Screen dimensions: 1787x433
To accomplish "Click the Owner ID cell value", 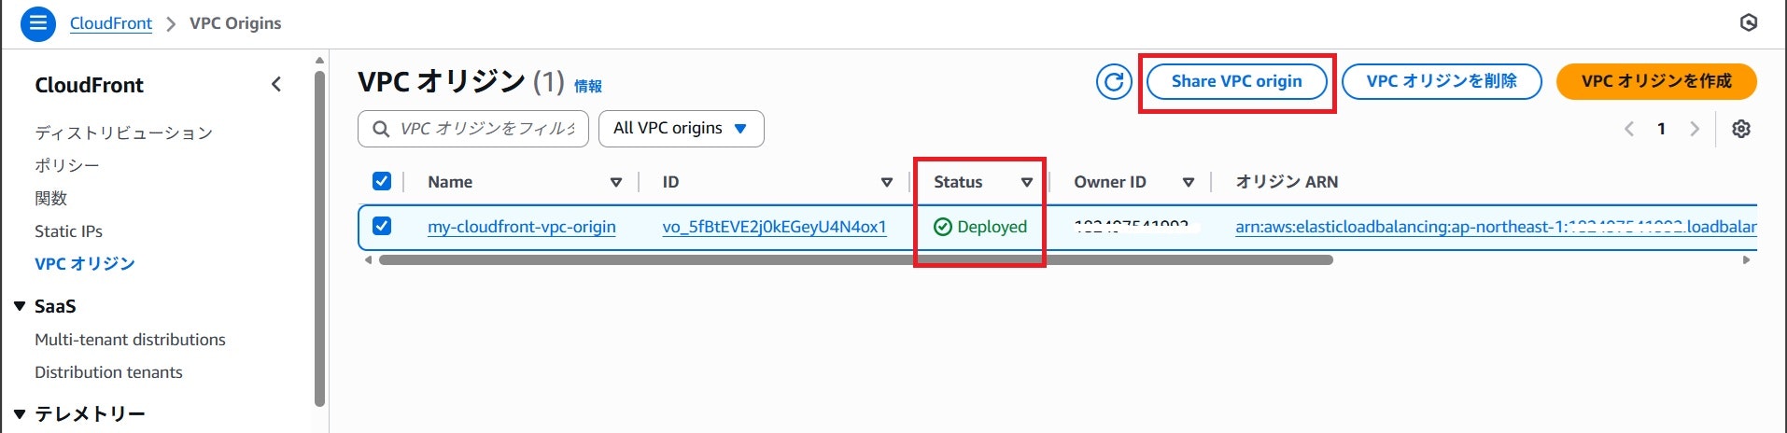I will pyautogui.click(x=1132, y=227).
